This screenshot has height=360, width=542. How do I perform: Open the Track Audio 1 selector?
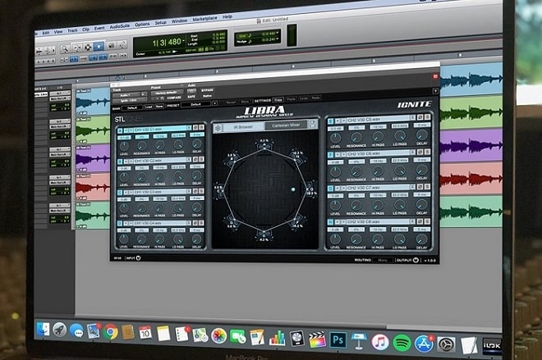tap(126, 95)
